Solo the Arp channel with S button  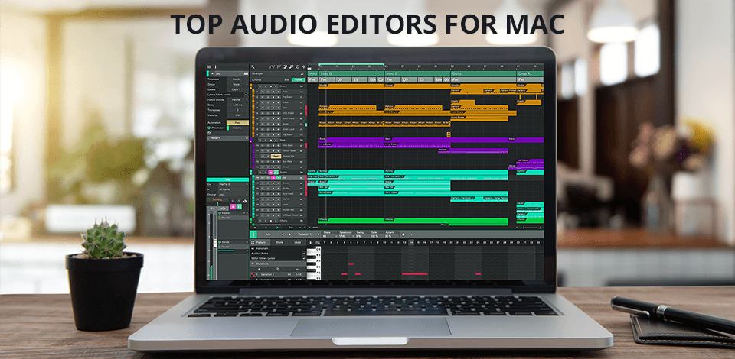(239, 201)
